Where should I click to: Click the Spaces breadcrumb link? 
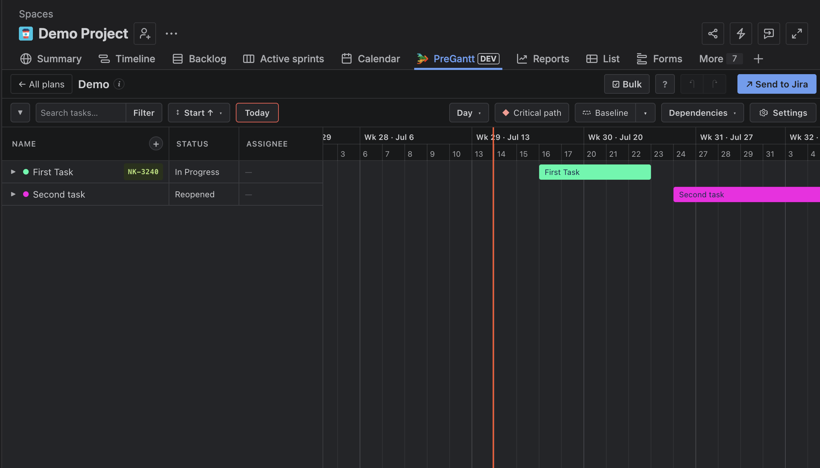click(36, 14)
